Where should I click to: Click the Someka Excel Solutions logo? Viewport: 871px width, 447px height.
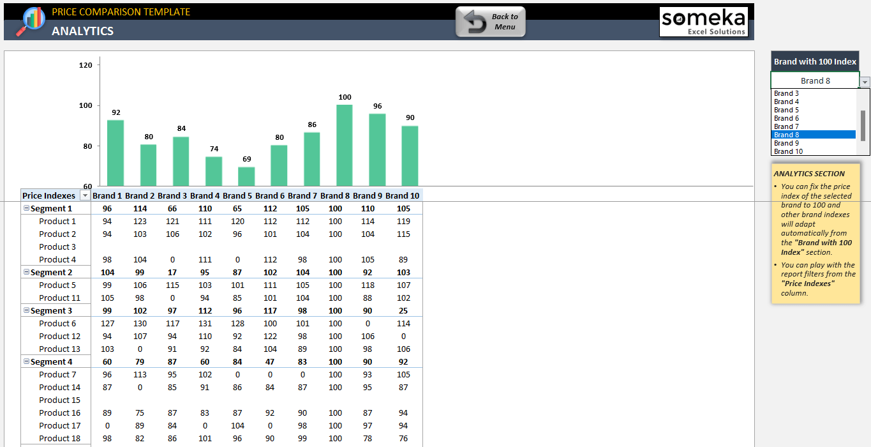click(703, 22)
